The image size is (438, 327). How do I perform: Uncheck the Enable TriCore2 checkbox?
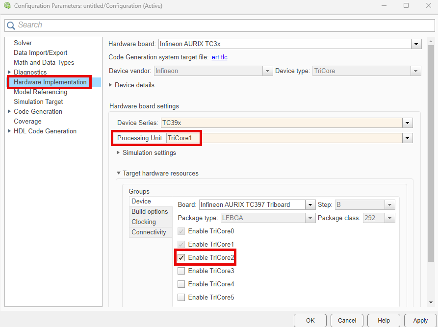(x=181, y=257)
